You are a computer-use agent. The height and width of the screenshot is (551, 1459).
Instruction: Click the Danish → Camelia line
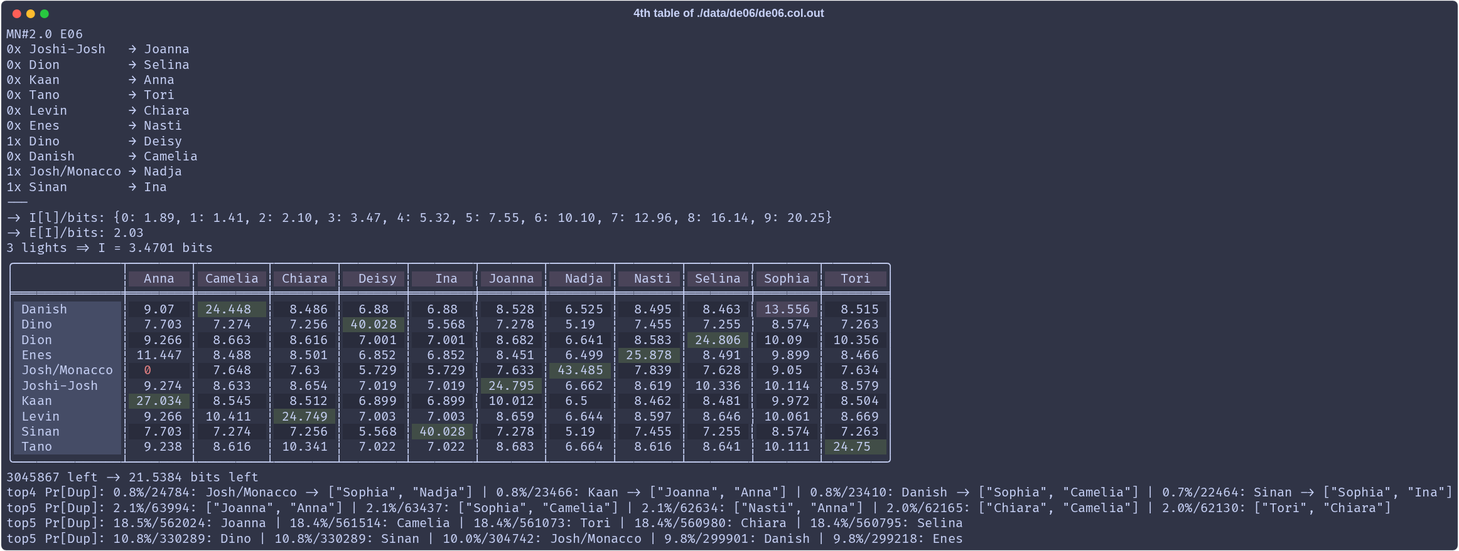coord(102,156)
